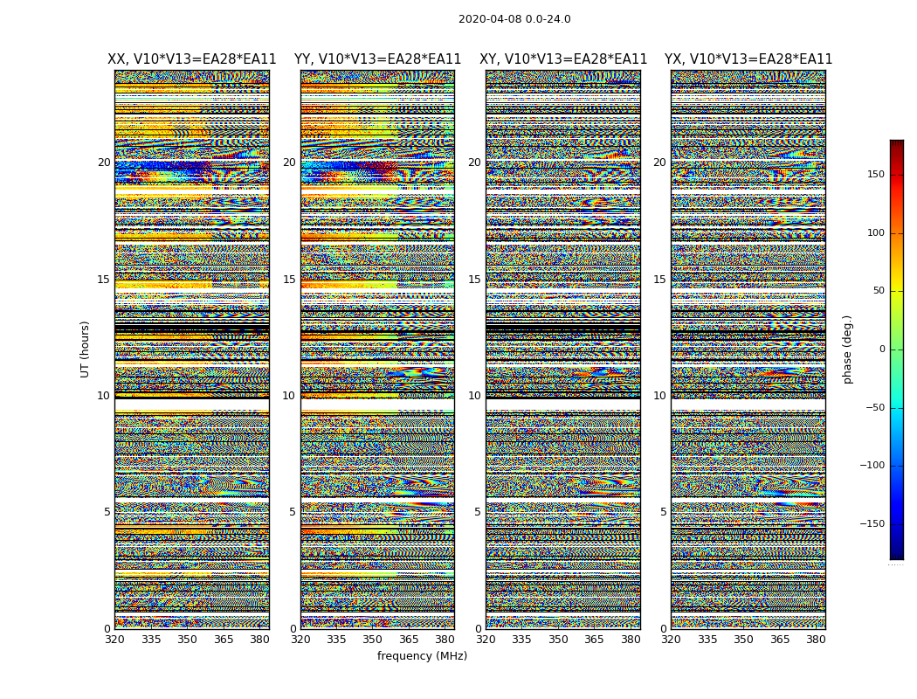917x699 pixels.
Task: Click the colorbar tick label 100
Action: click(x=876, y=232)
